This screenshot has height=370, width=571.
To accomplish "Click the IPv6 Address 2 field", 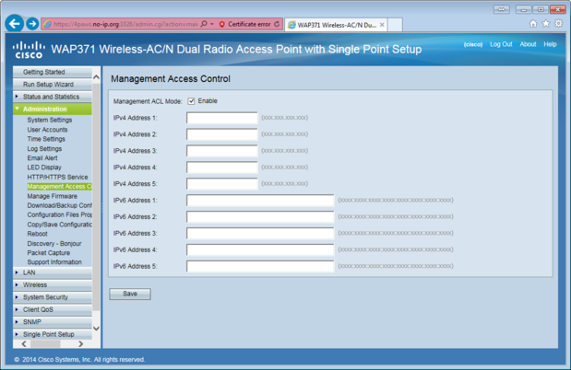I will (x=260, y=217).
